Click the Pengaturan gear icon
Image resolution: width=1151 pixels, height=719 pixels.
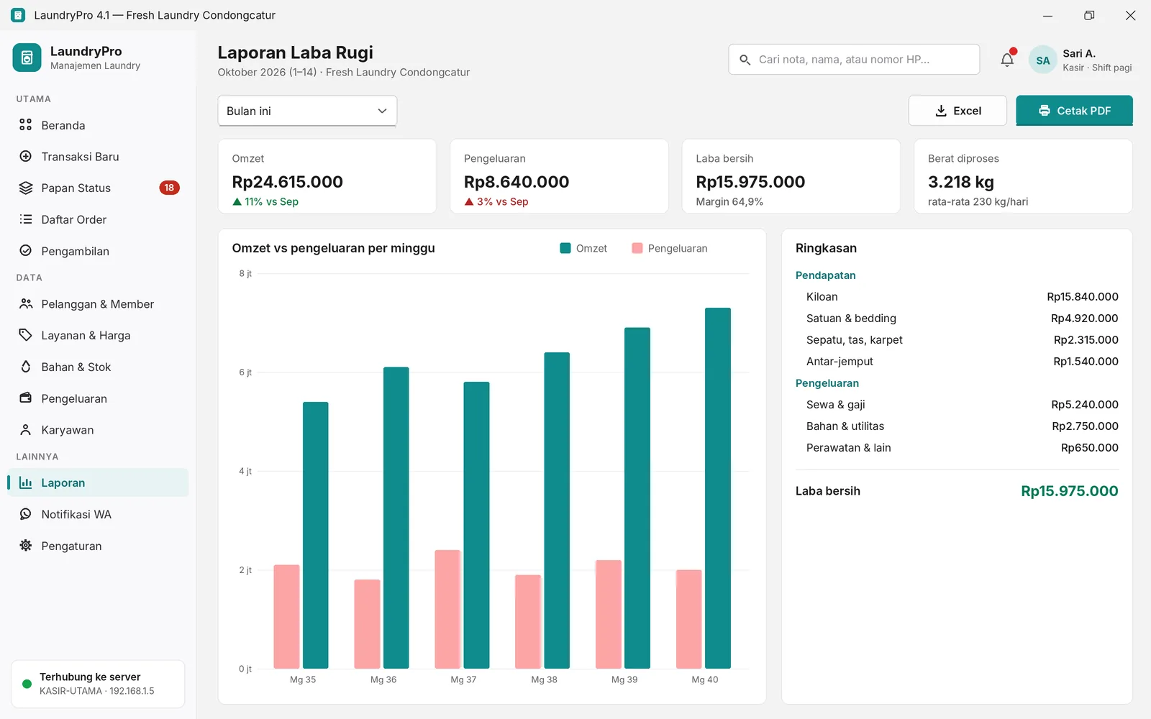(x=26, y=546)
